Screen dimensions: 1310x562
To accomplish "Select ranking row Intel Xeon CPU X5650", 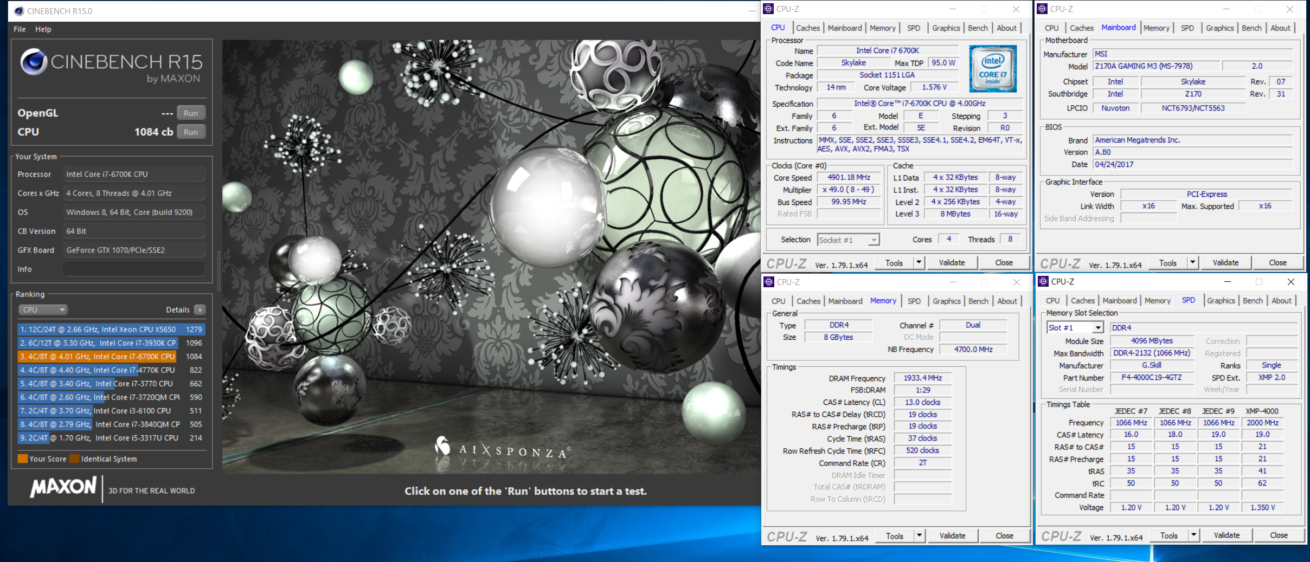I will (111, 330).
